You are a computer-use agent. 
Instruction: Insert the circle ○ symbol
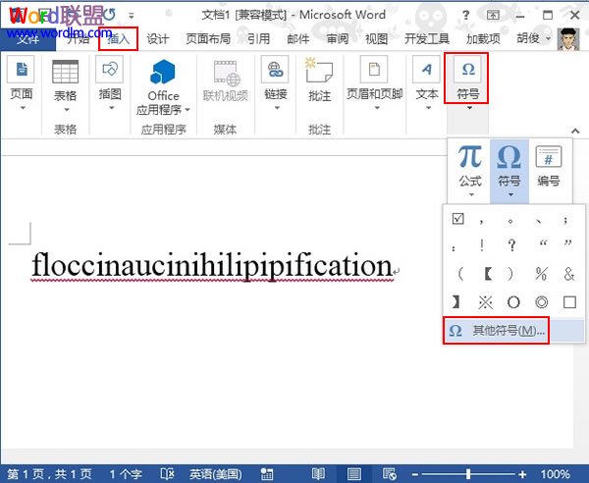point(513,302)
